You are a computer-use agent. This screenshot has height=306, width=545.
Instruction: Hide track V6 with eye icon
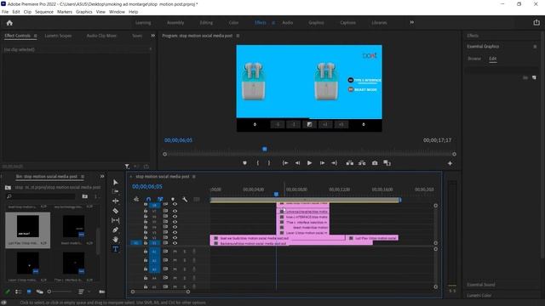tap(175, 216)
